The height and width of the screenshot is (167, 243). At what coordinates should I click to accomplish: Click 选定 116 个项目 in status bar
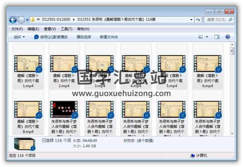22,155
